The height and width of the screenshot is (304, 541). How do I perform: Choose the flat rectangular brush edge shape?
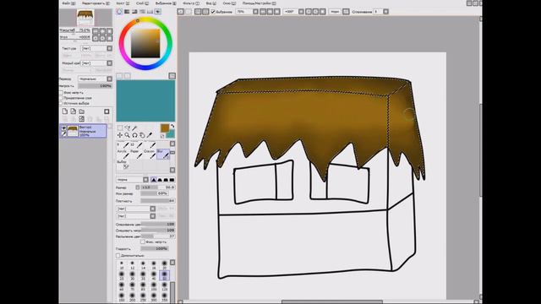pyautogui.click(x=172, y=180)
